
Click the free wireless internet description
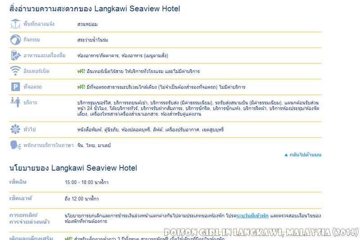139,71
